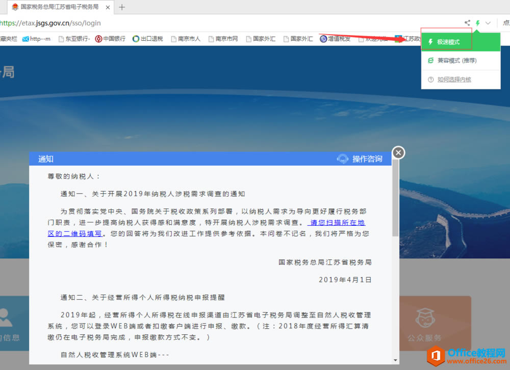
Task: Click heading 通知二、关于经营所得个人所得税纳税申报提醒
Action: click(142, 297)
